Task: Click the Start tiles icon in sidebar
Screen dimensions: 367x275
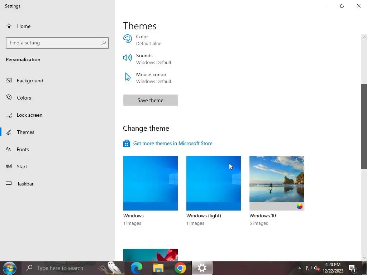Action: coord(9,166)
